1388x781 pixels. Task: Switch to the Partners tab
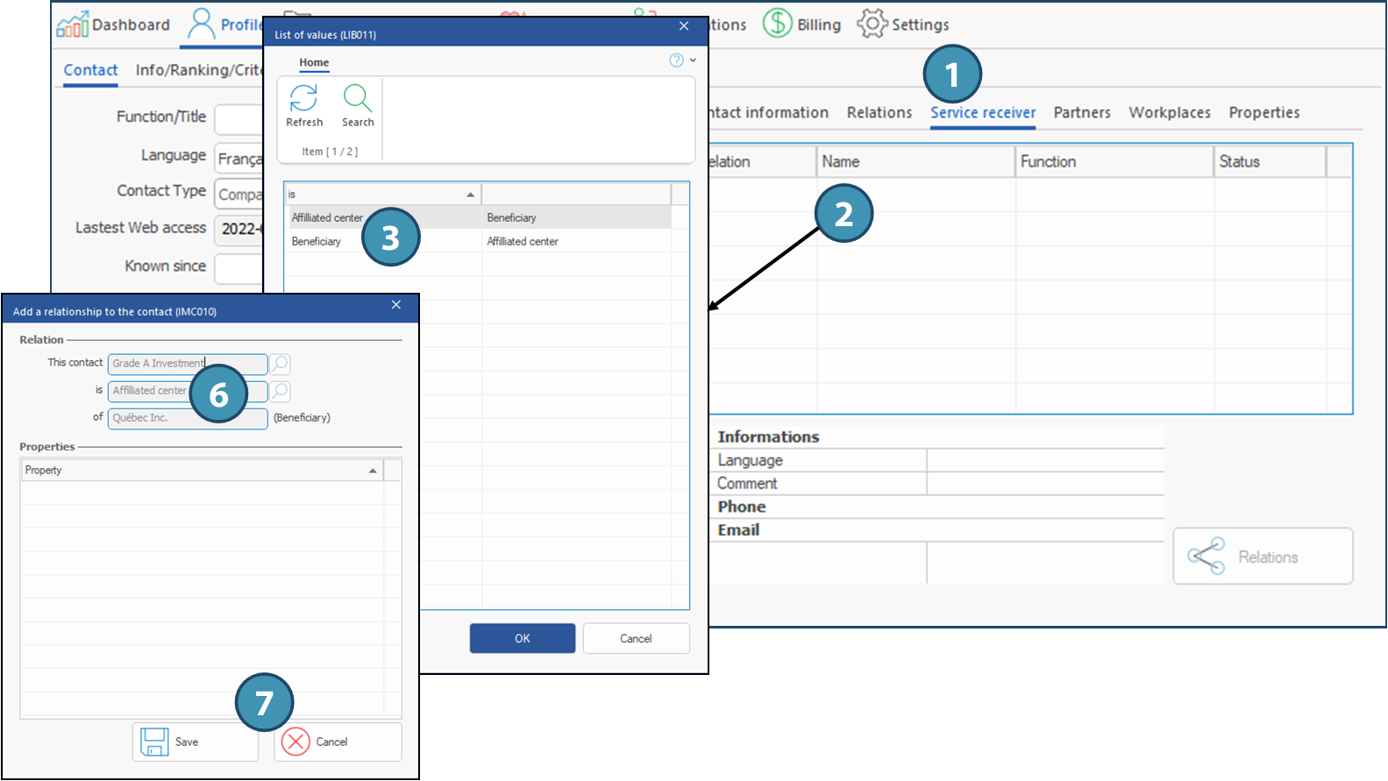click(1081, 112)
